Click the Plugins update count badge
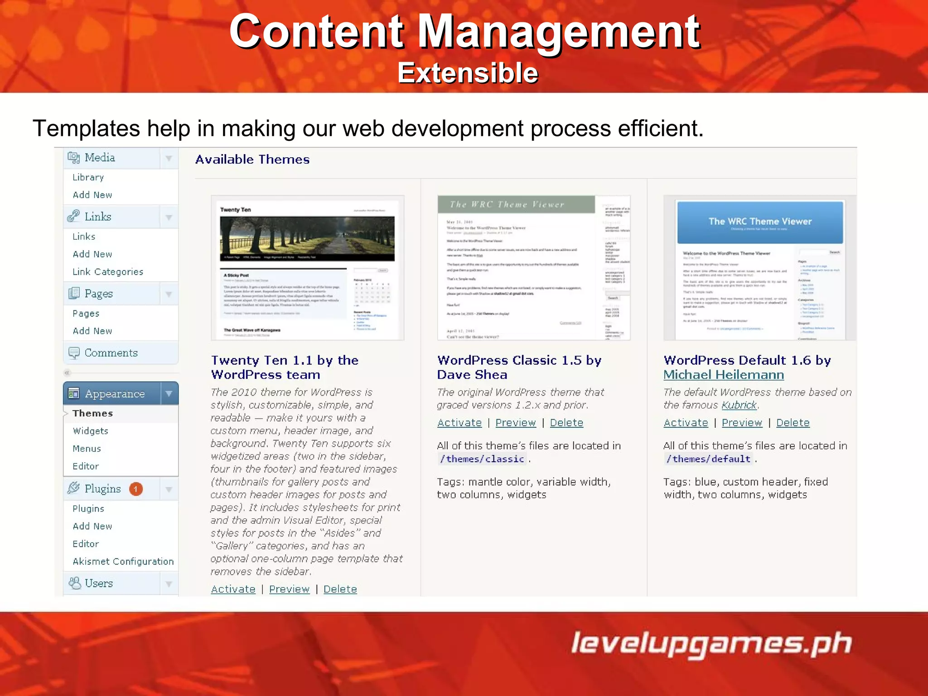 (x=136, y=489)
